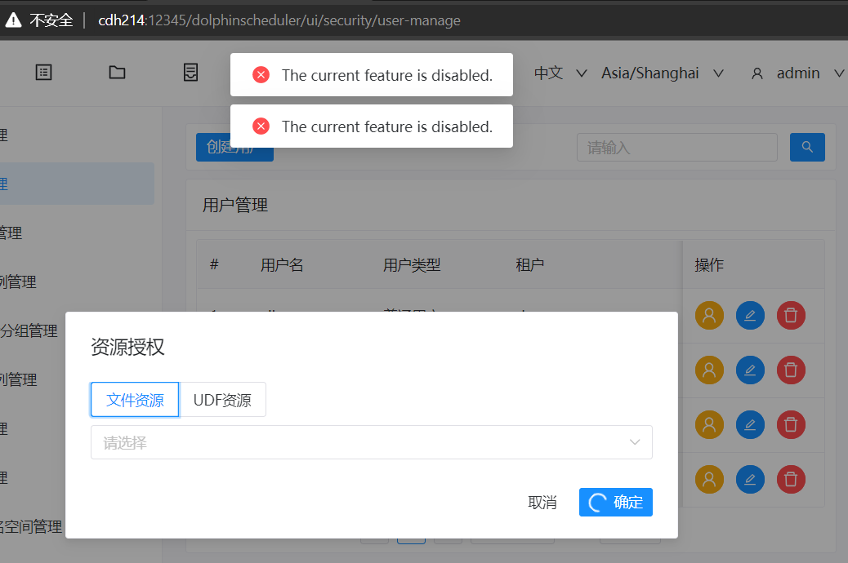Click the 操作 column header
Viewport: 848px width, 563px height.
click(x=708, y=264)
